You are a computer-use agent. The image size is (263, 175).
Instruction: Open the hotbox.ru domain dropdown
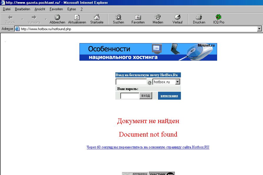tap(178, 82)
